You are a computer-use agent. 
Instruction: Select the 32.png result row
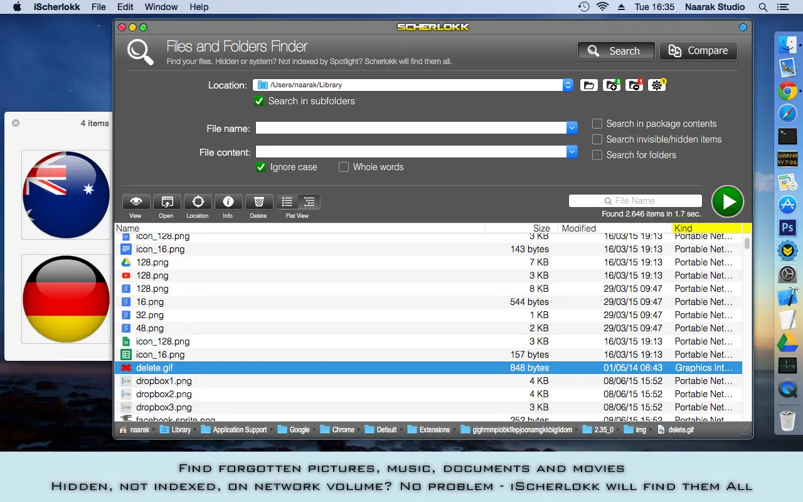click(x=428, y=315)
